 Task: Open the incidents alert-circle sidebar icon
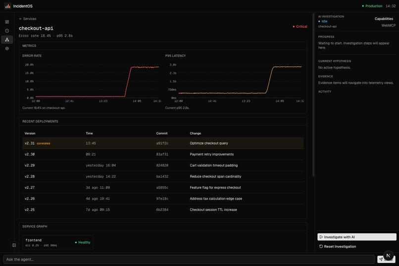coord(7,31)
